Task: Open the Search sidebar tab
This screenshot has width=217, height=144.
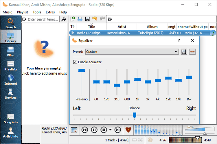Action: (10, 23)
